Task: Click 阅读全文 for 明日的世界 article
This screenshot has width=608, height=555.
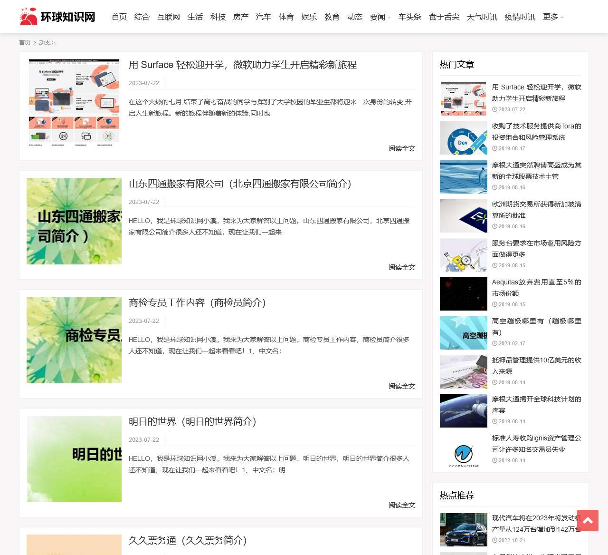Action: pos(402,505)
